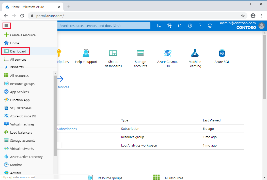Click the resources search box
267x180 pixels.
[104, 25]
